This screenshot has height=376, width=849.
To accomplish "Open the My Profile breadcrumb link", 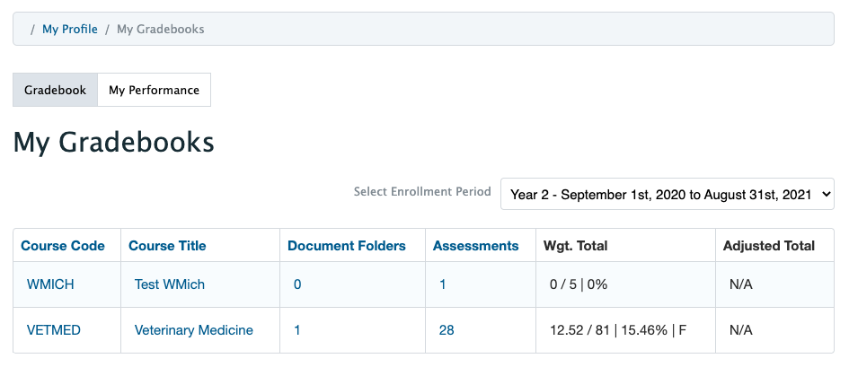I will pos(69,30).
